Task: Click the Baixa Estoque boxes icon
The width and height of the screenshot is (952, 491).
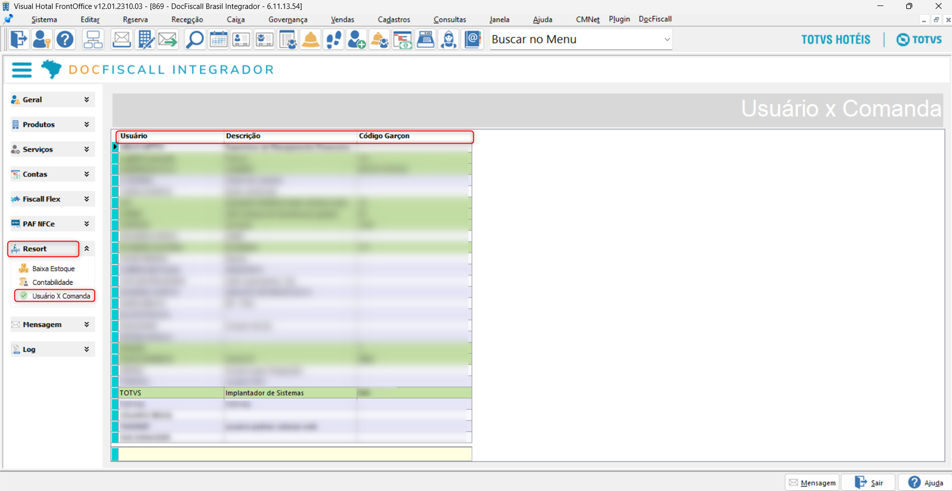Action: 23,268
